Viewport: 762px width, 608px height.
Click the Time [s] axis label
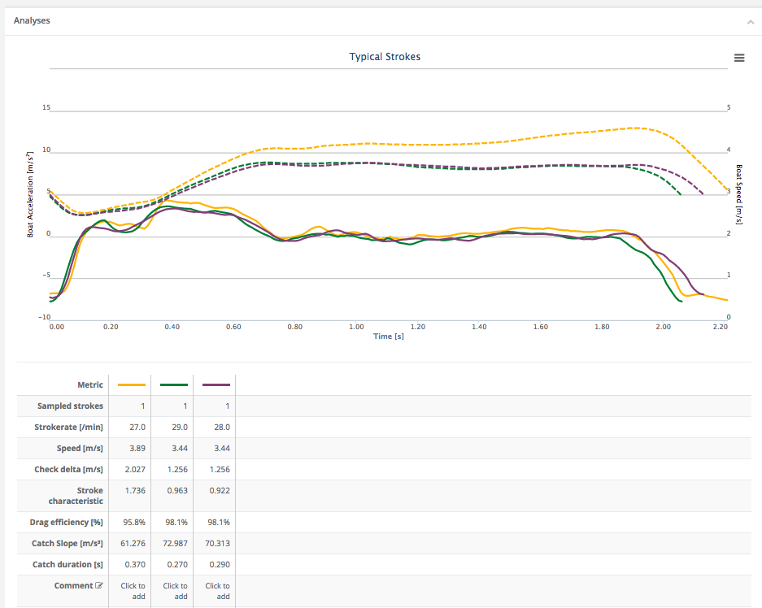[388, 336]
